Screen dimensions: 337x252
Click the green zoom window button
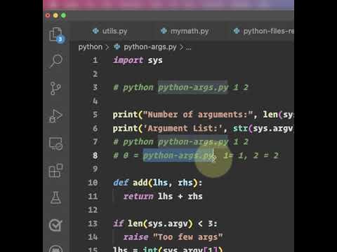63,15
